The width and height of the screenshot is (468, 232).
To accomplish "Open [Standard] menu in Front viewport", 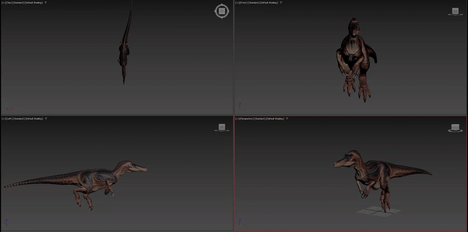I will pos(254,3).
